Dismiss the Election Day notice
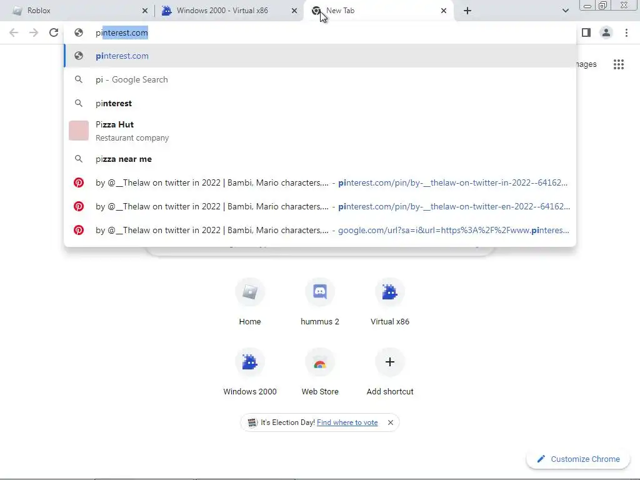The image size is (640, 480). 391,422
